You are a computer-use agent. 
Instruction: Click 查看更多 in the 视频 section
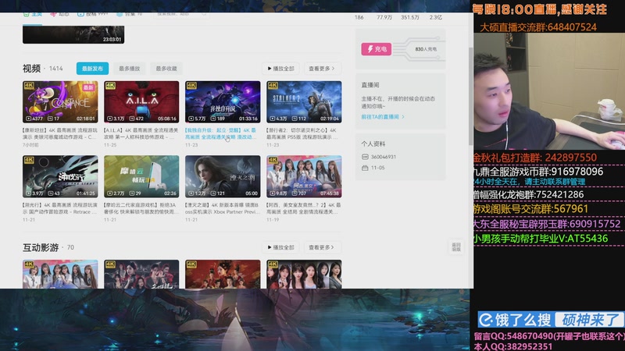(x=322, y=69)
